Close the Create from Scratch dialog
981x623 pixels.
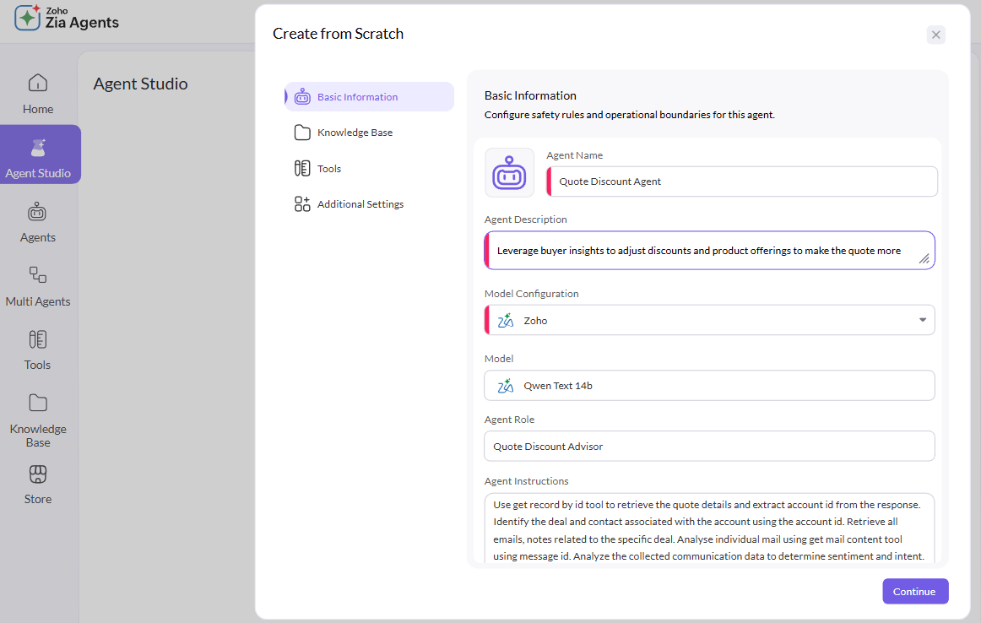click(935, 35)
